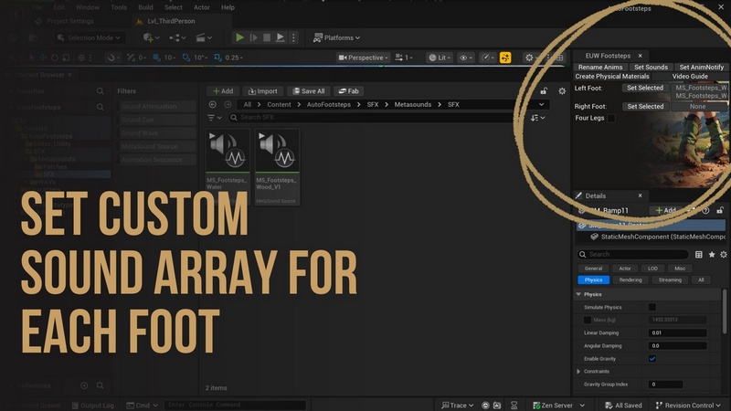Screen dimensions: 731x411
Task: Click the Import button in Content Browser
Action: click(x=262, y=91)
